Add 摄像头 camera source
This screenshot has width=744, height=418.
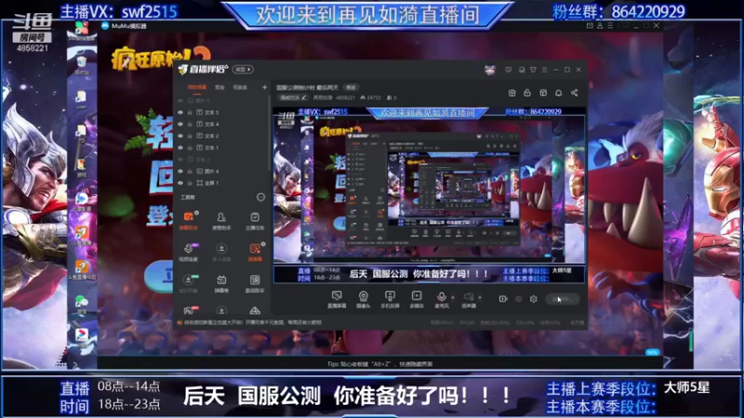point(363,299)
